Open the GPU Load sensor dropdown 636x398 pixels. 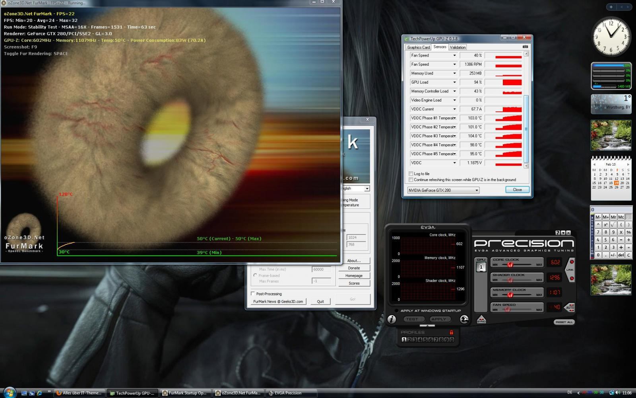pyautogui.click(x=455, y=82)
